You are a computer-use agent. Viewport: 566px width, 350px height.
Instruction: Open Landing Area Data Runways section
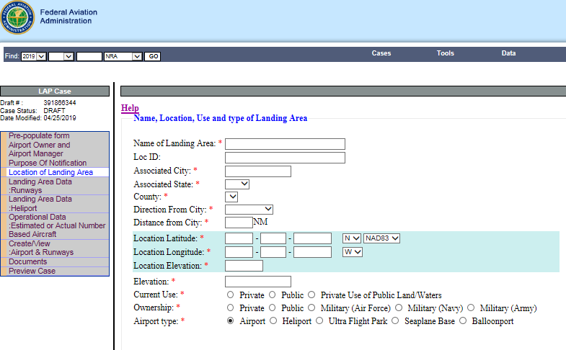coord(40,186)
